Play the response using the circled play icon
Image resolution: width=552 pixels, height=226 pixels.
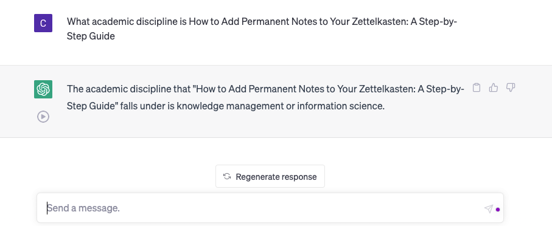tap(43, 117)
